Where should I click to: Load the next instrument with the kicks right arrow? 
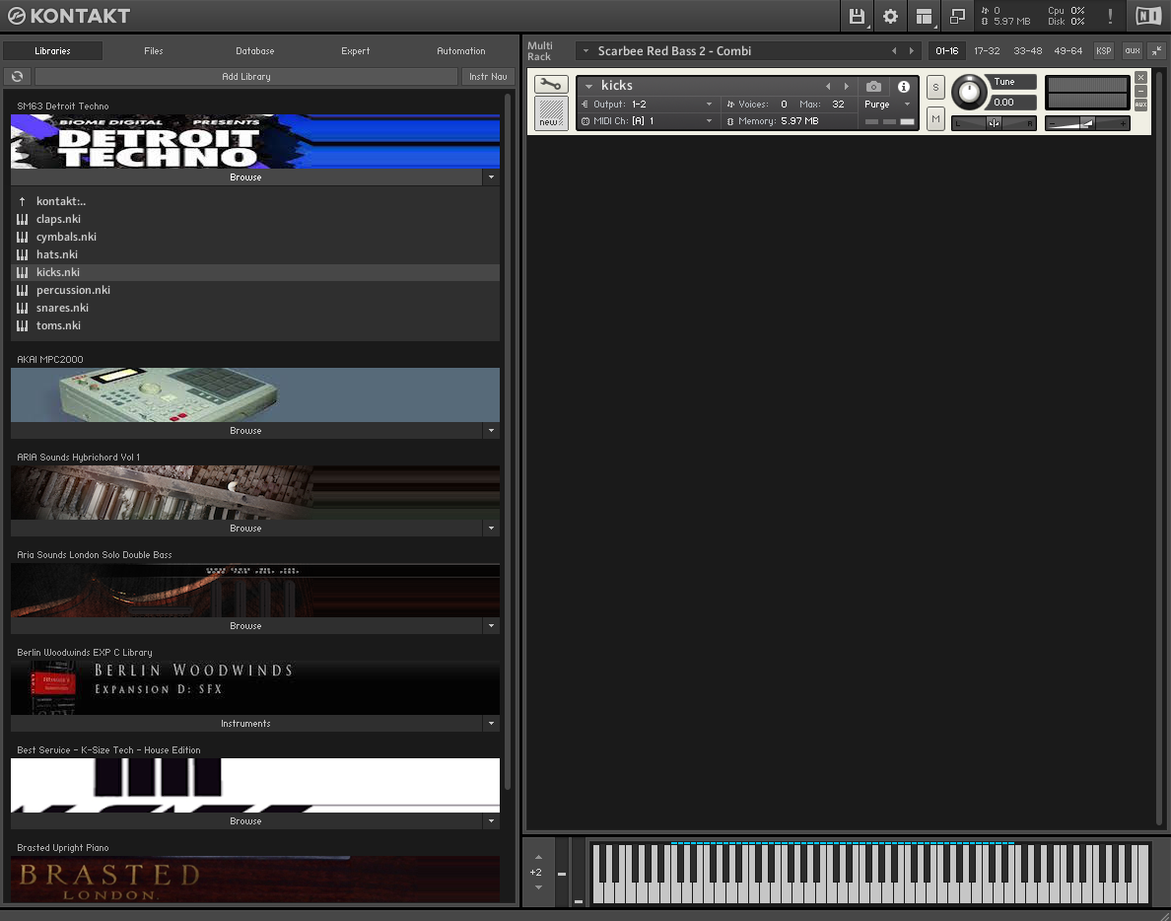(x=846, y=87)
